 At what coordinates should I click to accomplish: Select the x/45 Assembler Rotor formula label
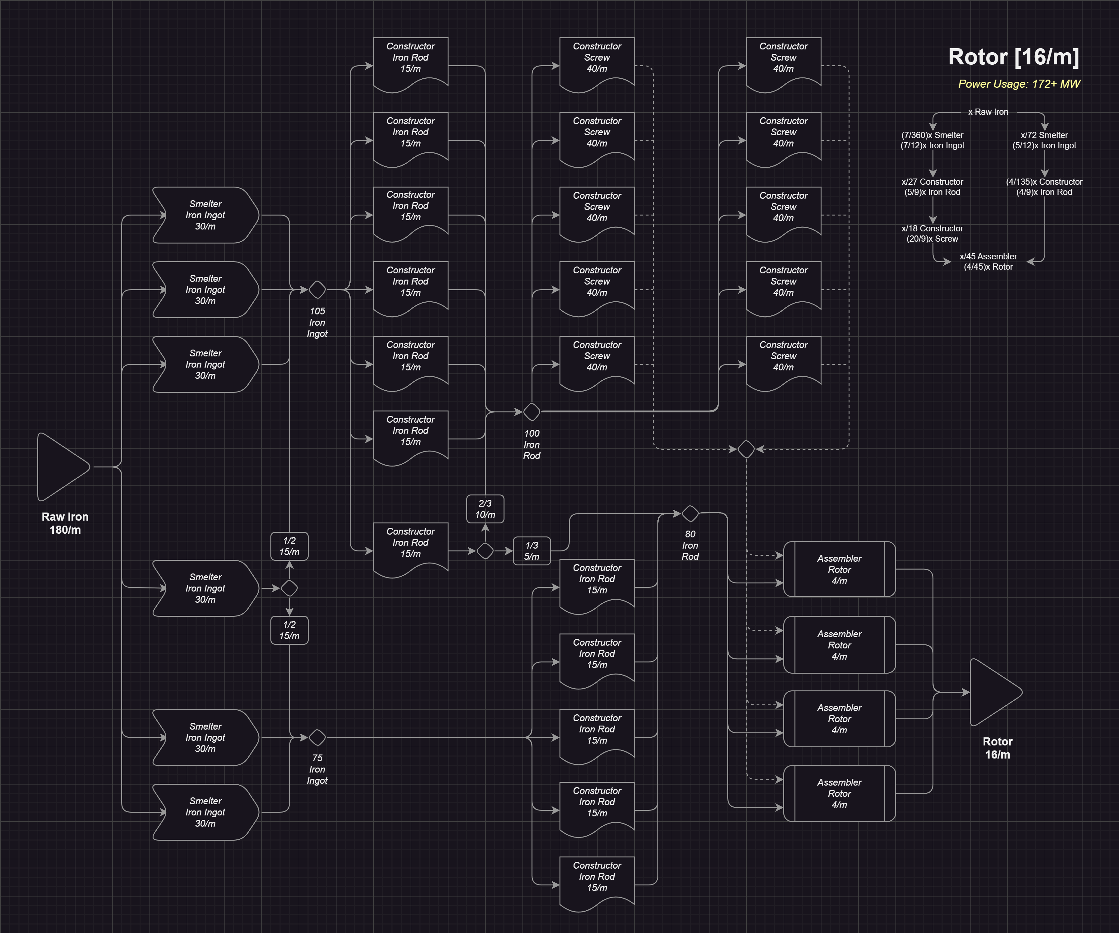(988, 261)
